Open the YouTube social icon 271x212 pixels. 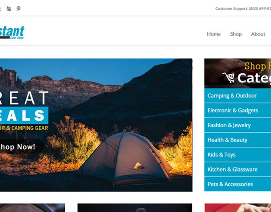click(x=8, y=8)
